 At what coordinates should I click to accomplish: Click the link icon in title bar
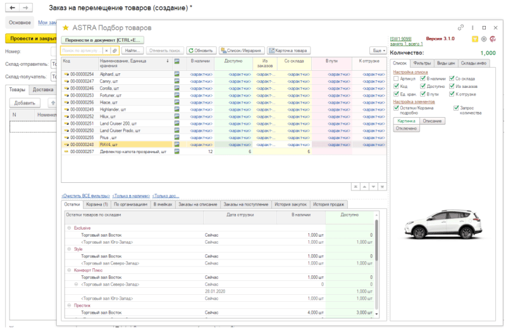coord(462,28)
